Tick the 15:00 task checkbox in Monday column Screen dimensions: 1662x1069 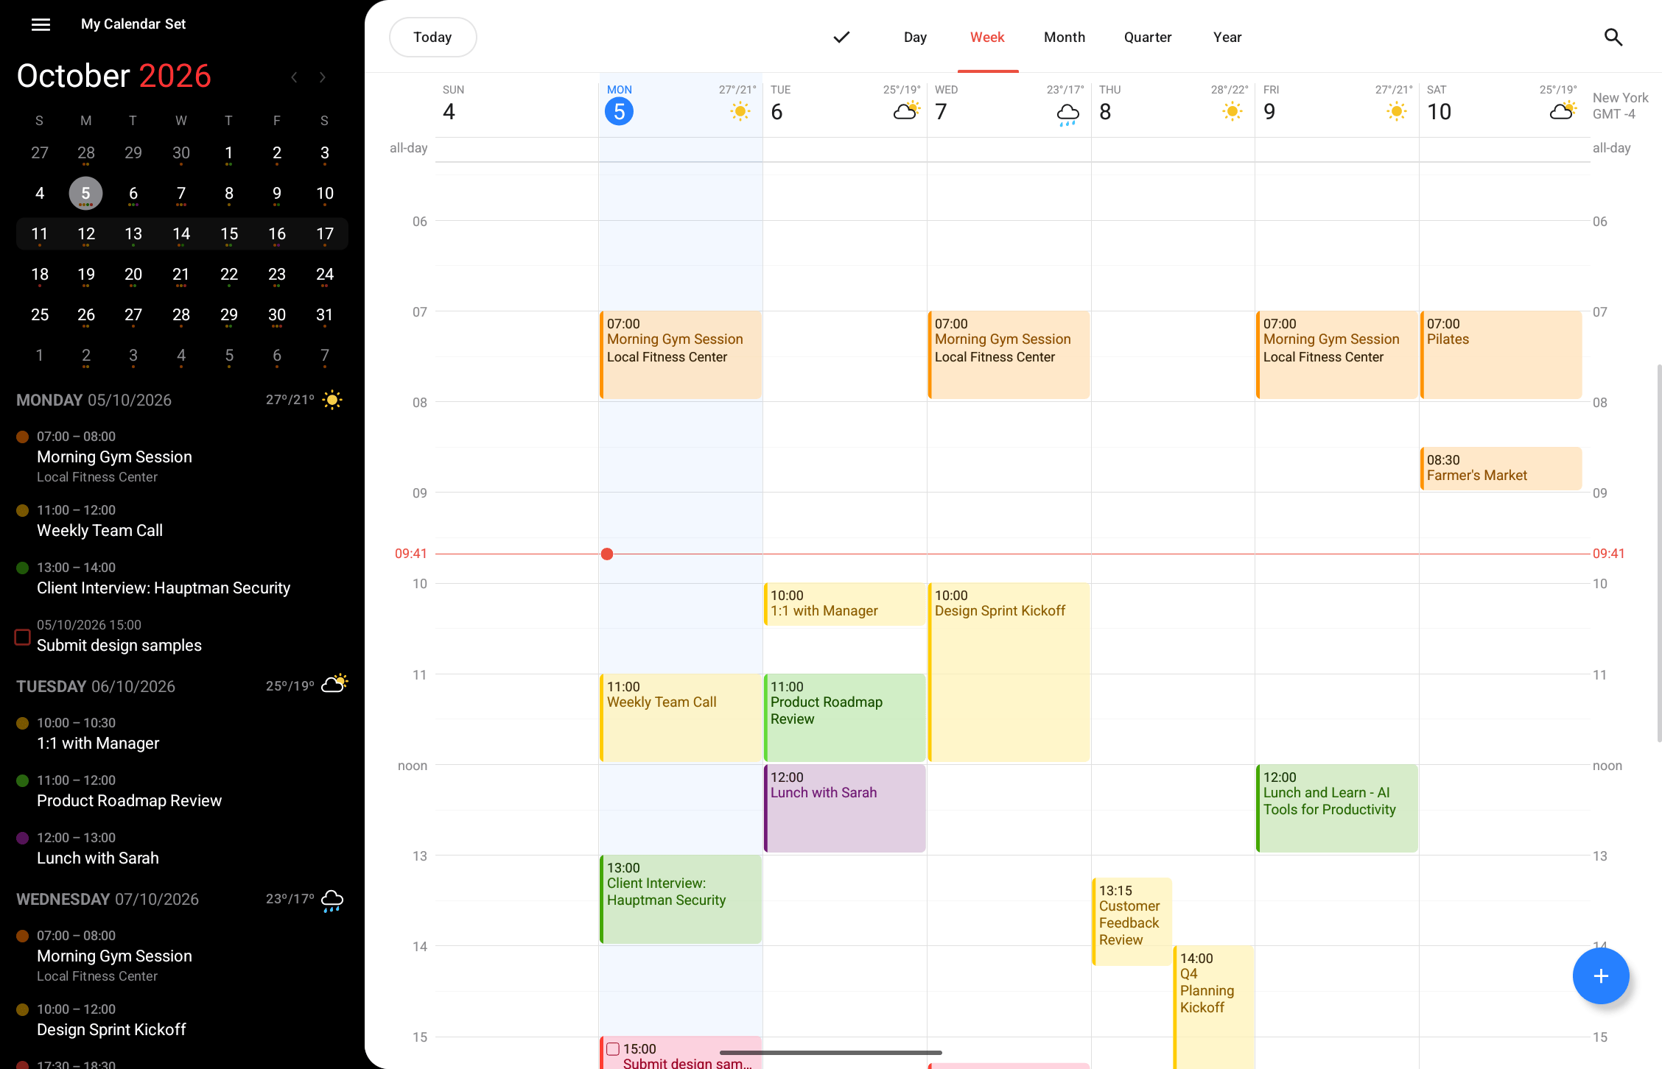pos(613,1049)
